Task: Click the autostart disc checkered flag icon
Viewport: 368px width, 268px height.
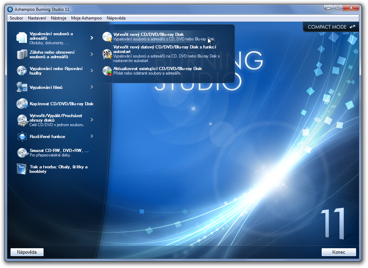Action: 107,54
